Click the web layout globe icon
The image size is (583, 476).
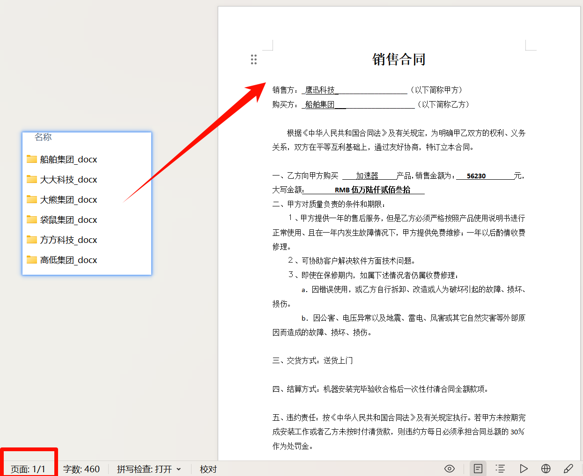[x=545, y=469]
